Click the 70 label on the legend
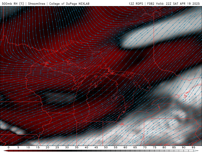 click(x=145, y=147)
